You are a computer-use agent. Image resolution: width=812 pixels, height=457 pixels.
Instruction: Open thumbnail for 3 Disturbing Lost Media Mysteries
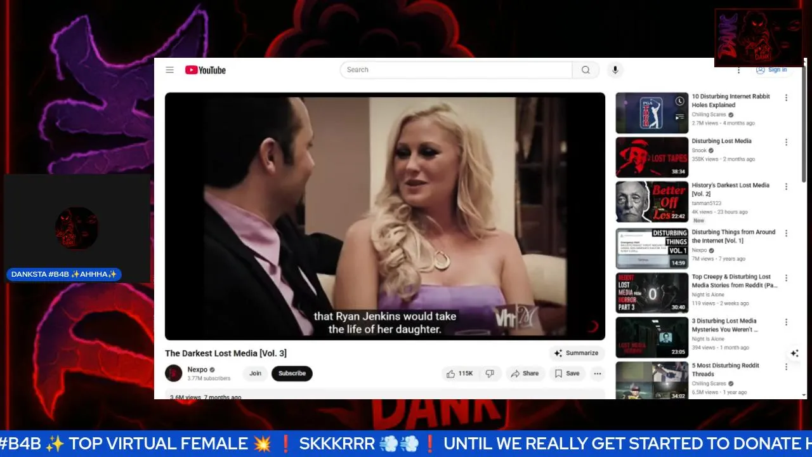click(x=652, y=338)
